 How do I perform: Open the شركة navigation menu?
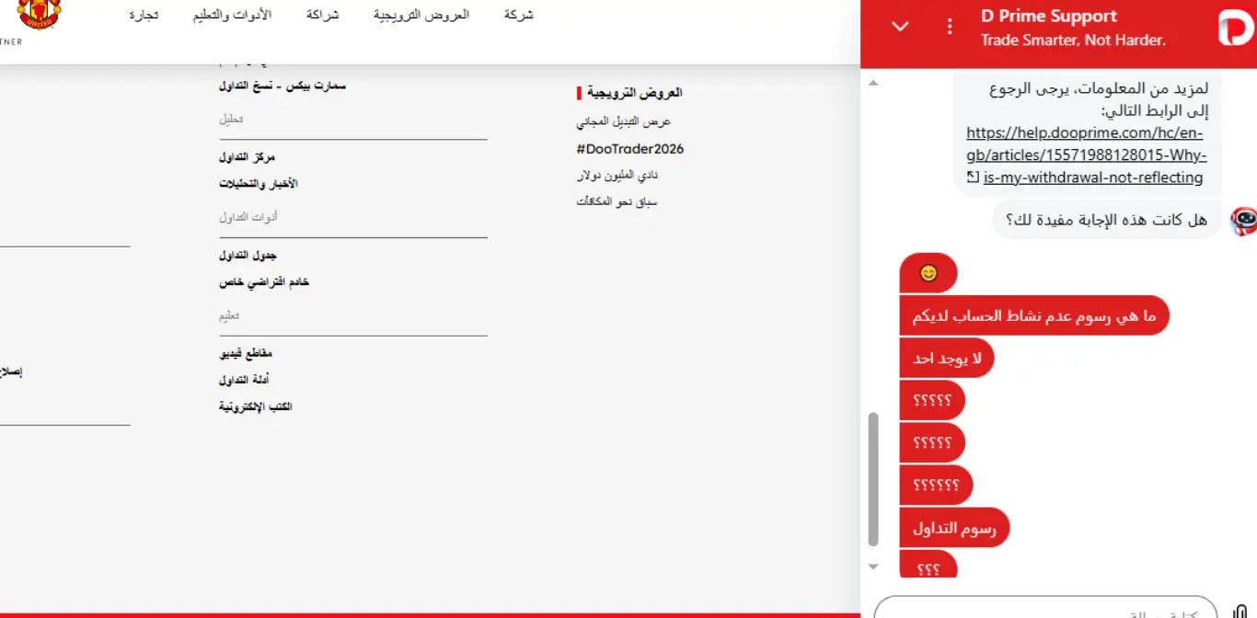click(x=519, y=15)
